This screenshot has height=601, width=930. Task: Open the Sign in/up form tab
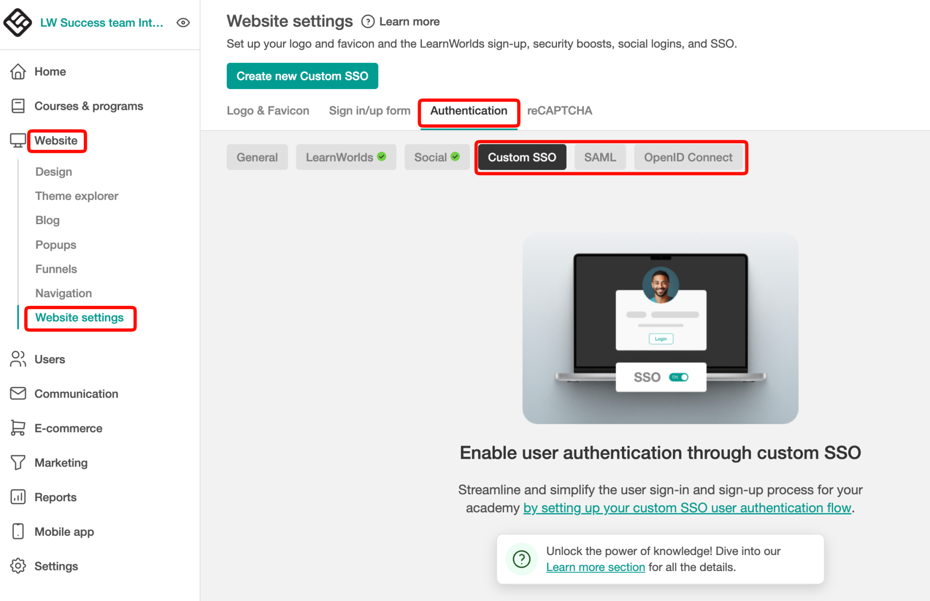[x=369, y=111]
